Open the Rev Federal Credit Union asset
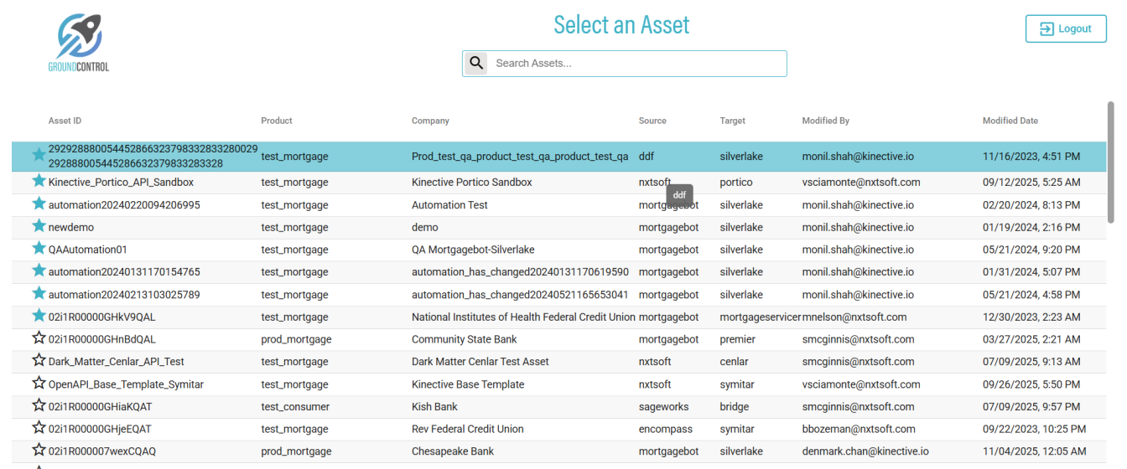This screenshot has width=1127, height=469. pos(467,429)
